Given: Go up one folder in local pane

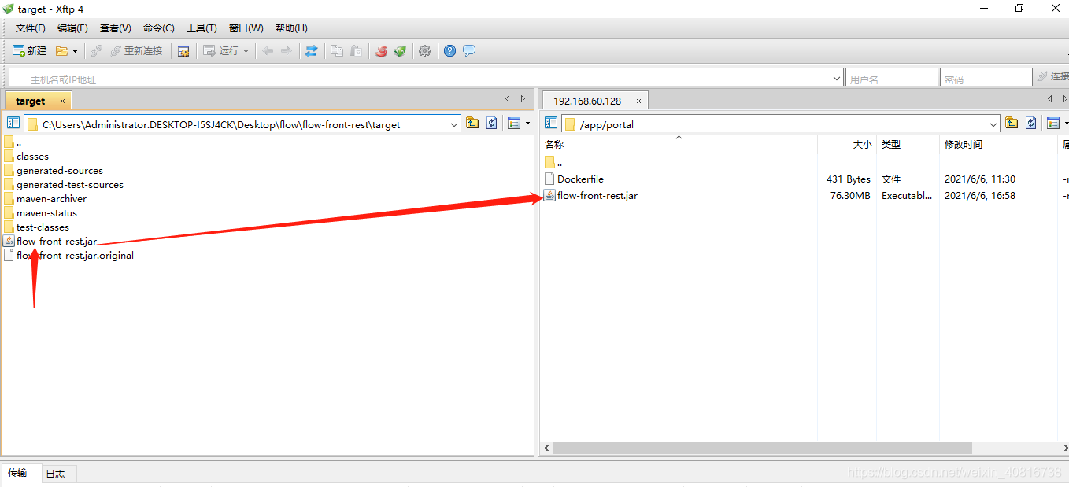Looking at the screenshot, I should (472, 124).
